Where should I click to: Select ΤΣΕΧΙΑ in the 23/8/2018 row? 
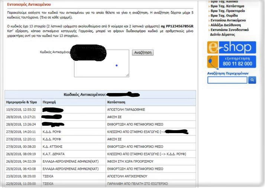click(x=48, y=177)
